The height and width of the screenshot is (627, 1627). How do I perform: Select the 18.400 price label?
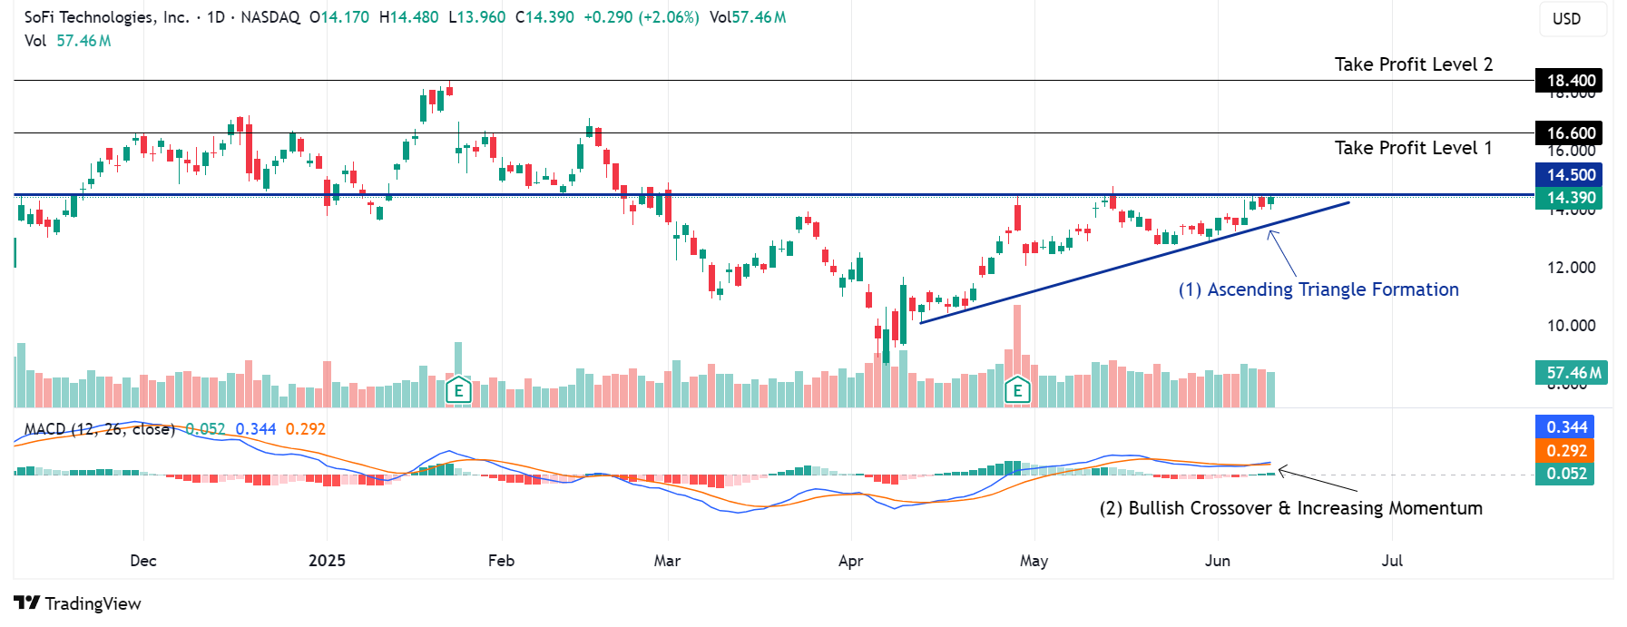[x=1569, y=81]
